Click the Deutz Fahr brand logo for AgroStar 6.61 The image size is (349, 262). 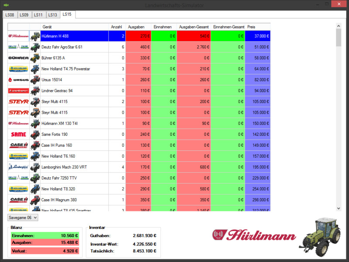pyautogui.click(x=18, y=47)
